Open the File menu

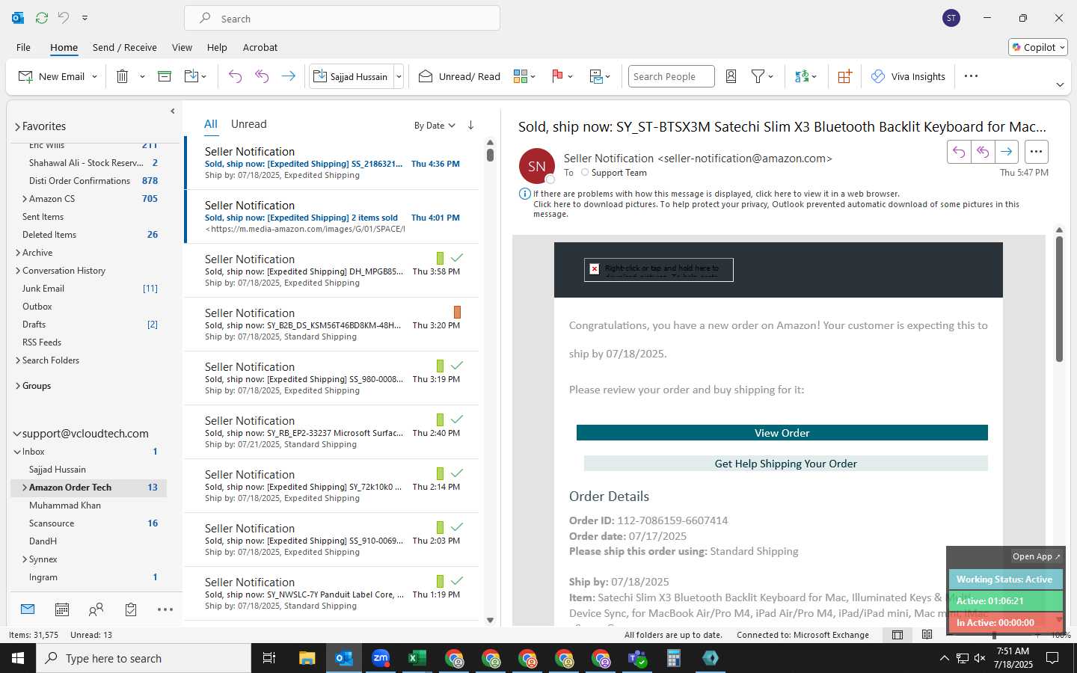coord(23,47)
